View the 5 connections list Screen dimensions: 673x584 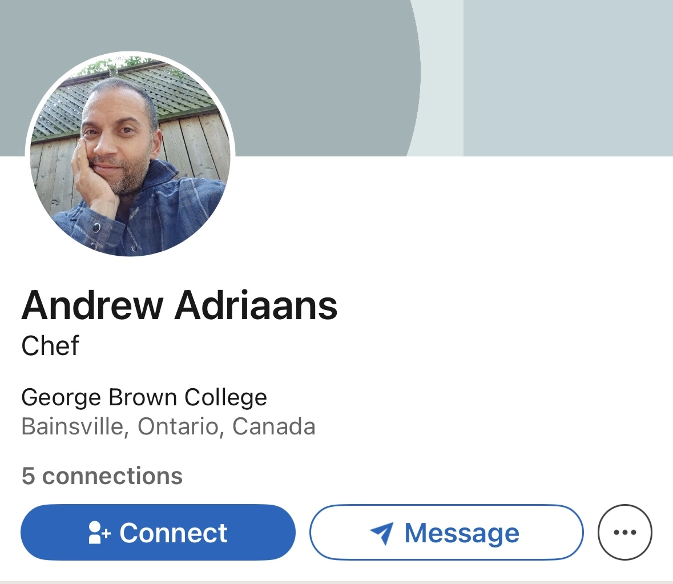click(x=102, y=476)
